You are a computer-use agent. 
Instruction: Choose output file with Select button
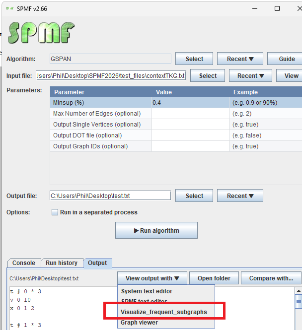click(x=194, y=196)
